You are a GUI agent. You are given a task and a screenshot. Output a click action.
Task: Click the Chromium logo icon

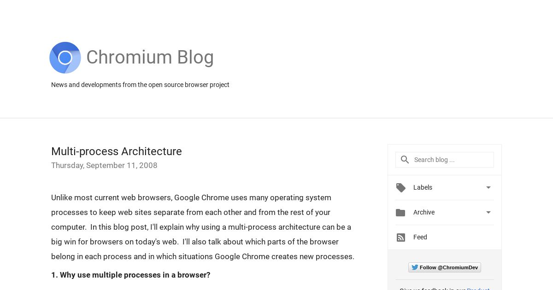pyautogui.click(x=65, y=58)
